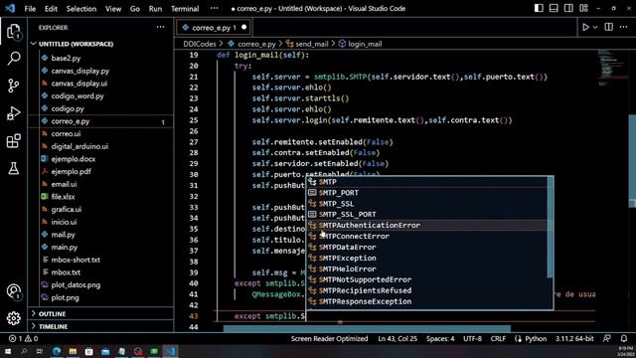Click the VS Code logo in title bar
Viewport: 636px width, 358px height.
click(x=10, y=8)
